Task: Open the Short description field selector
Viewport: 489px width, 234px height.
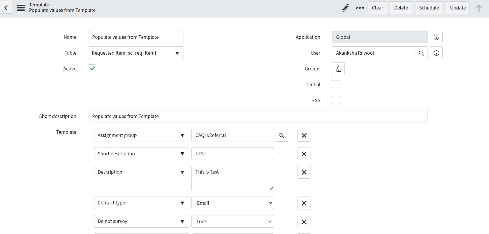Action: click(x=141, y=154)
